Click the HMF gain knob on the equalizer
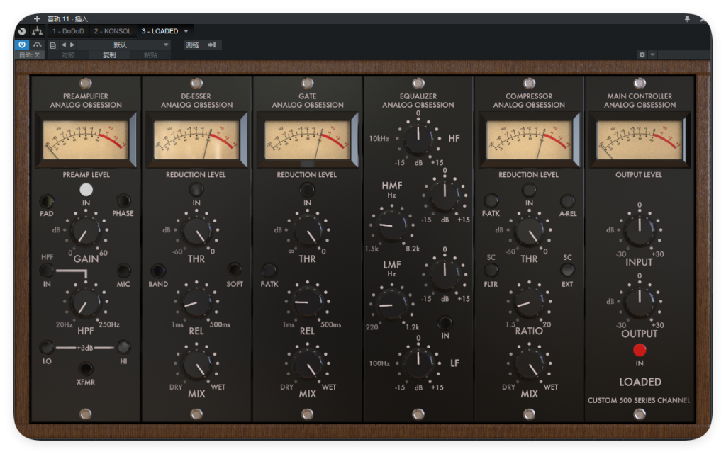Screen dimensions: 726x454 [x=445, y=196]
